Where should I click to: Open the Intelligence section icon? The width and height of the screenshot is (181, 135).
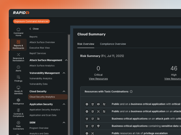pos(18,101)
